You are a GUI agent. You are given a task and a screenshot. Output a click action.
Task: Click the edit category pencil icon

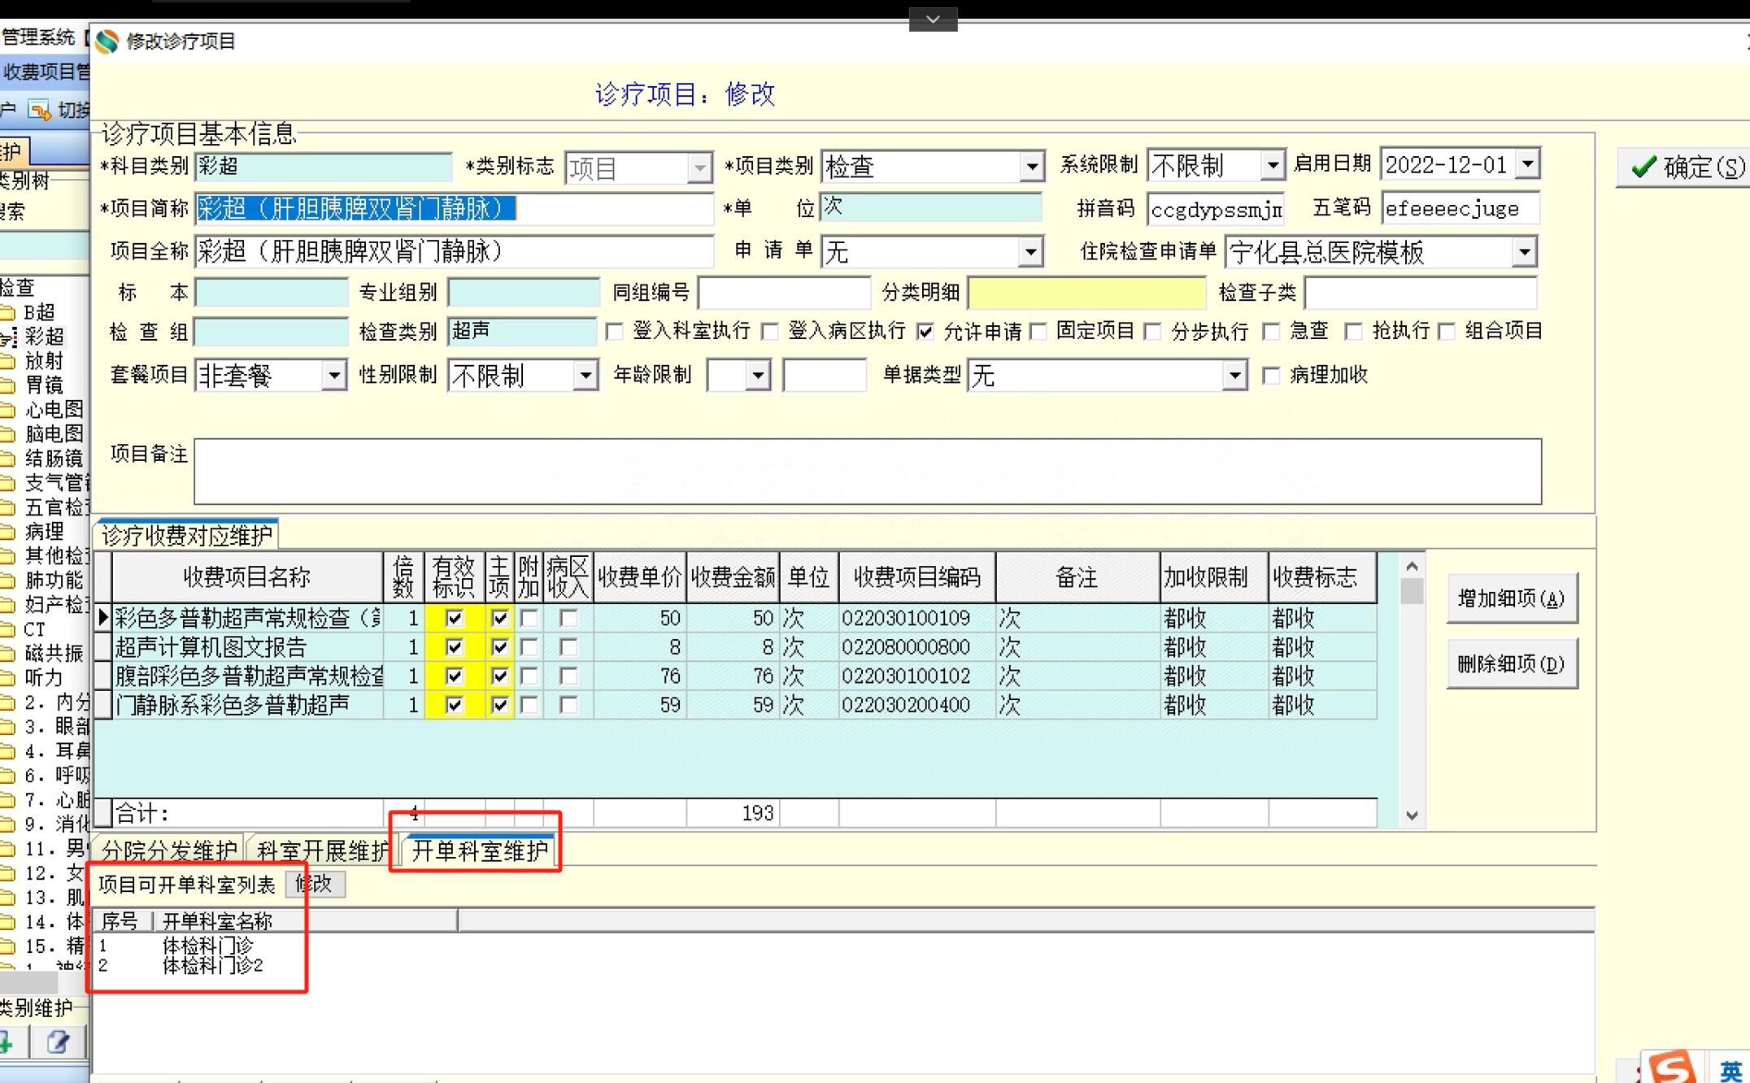point(58,1042)
